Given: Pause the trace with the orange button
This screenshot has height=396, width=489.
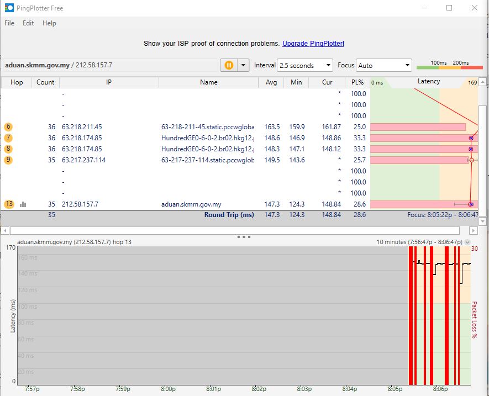Looking at the screenshot, I should point(229,65).
